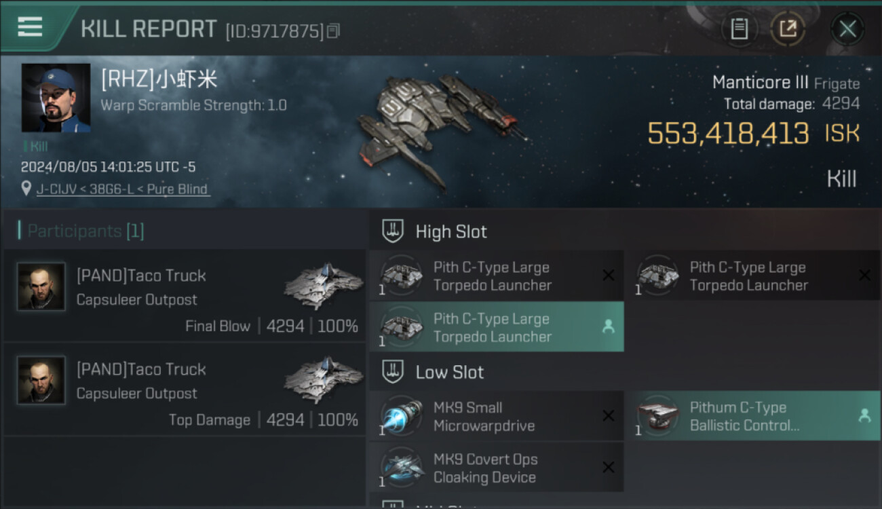The height and width of the screenshot is (509, 882).
Task: Click the Low Slot section icon
Action: (x=393, y=372)
